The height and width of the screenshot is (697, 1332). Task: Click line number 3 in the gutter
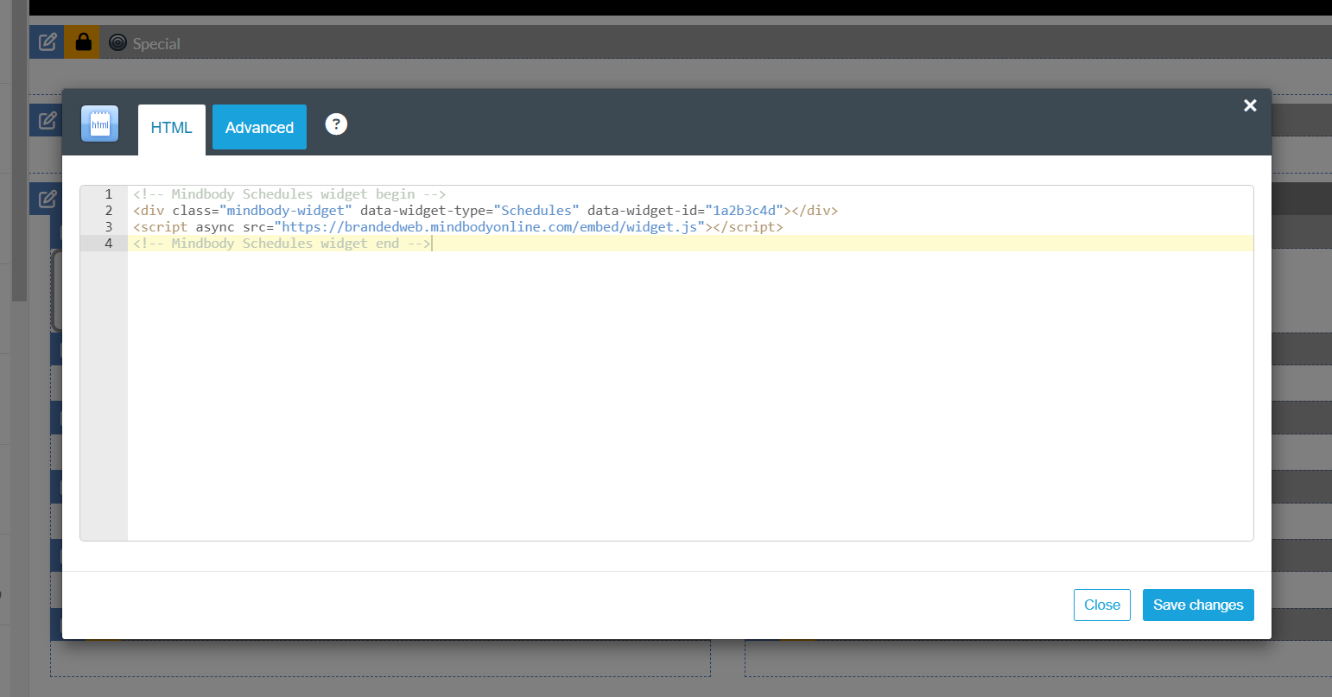coord(109,227)
